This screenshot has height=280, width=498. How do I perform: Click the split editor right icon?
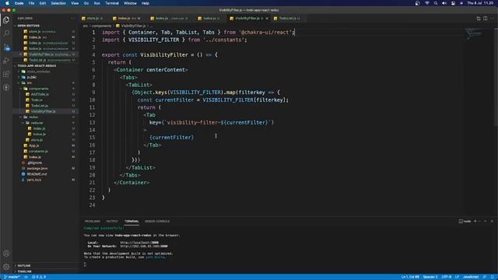click(486, 19)
